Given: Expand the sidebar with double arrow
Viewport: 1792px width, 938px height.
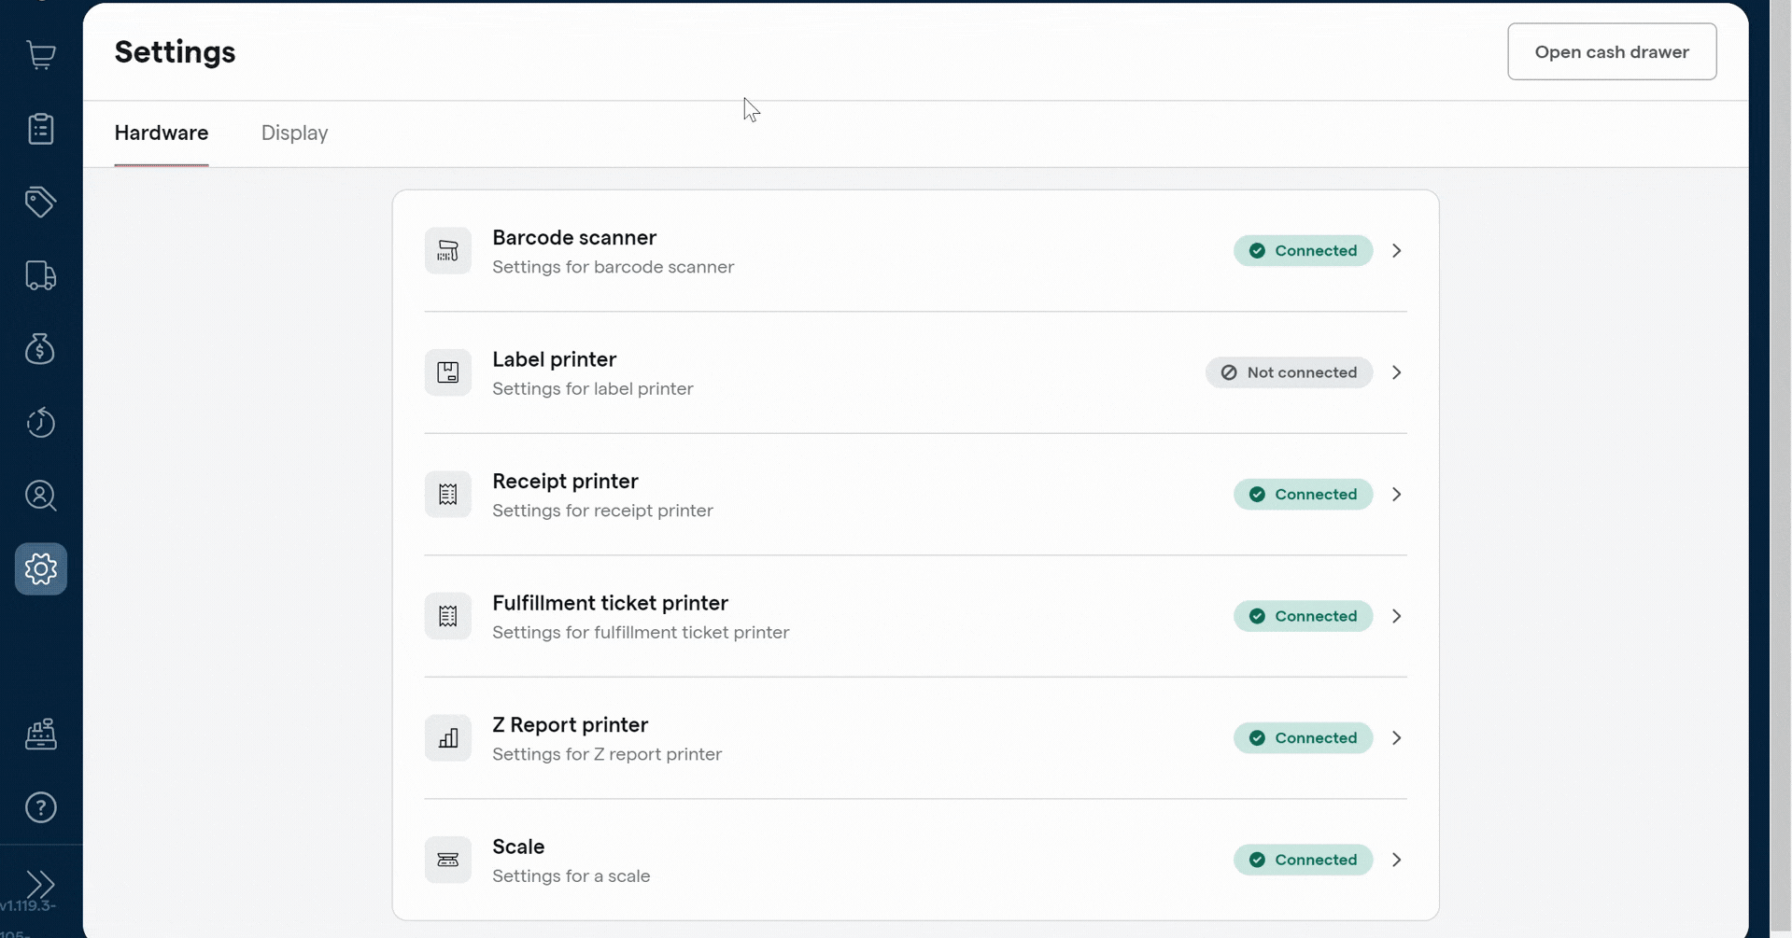Looking at the screenshot, I should coord(41,885).
